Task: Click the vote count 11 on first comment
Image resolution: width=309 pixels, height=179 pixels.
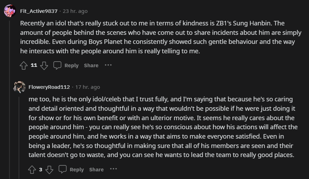Action: tap(34, 65)
